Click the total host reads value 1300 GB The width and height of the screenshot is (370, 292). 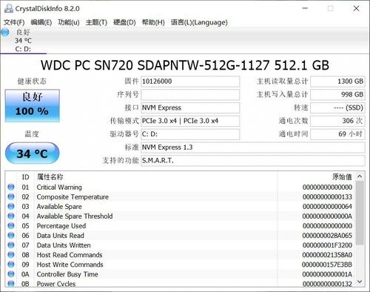(x=337, y=82)
